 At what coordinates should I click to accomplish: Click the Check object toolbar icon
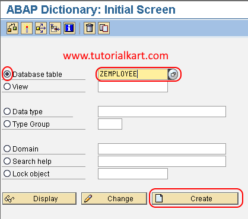pyautogui.click(x=12, y=28)
